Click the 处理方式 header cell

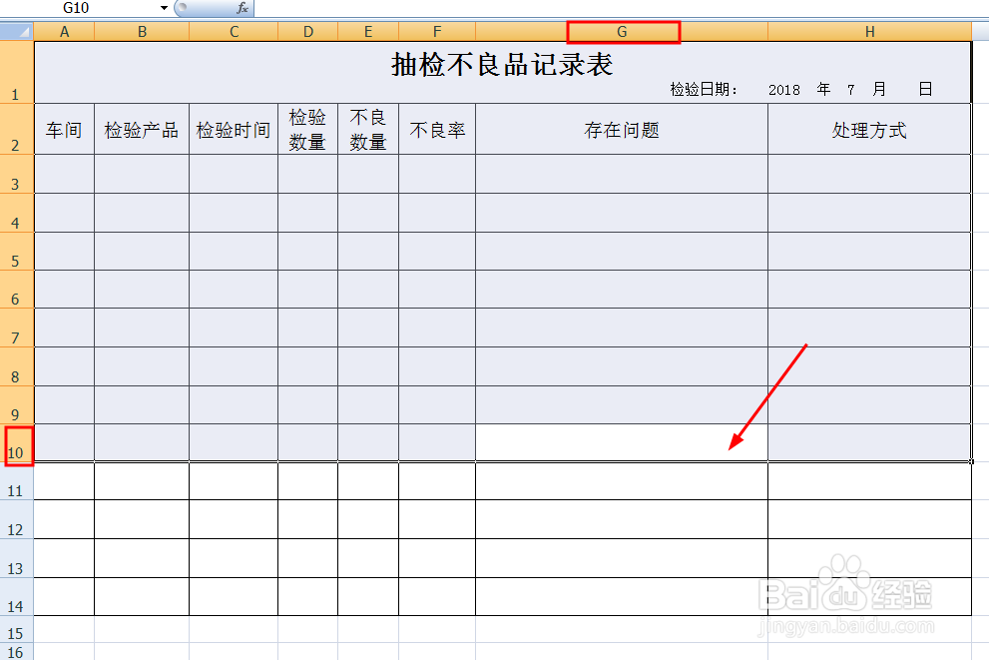[x=867, y=129]
